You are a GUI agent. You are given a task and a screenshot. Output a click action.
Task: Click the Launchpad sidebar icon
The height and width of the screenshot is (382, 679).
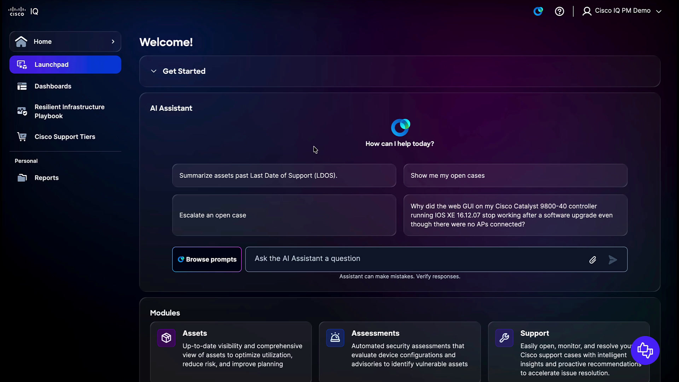[x=22, y=64]
